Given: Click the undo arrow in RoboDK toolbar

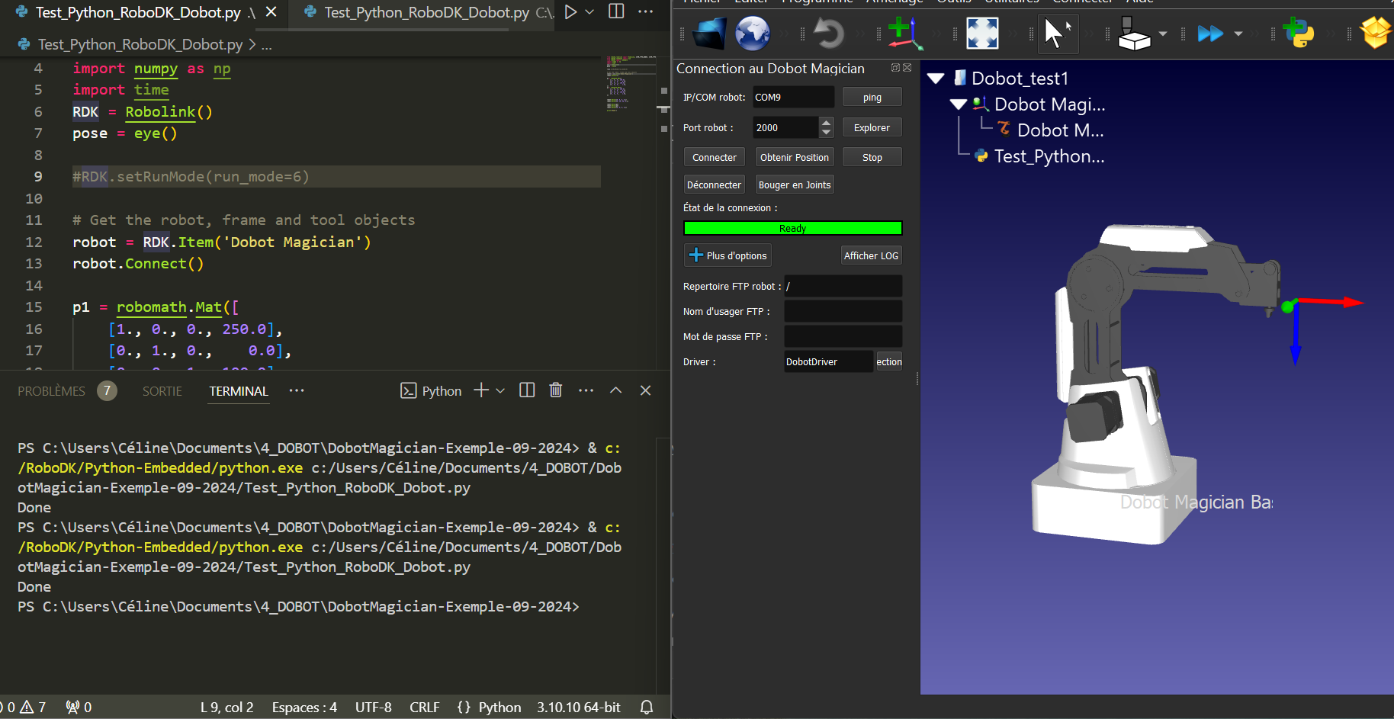Looking at the screenshot, I should [x=828, y=34].
